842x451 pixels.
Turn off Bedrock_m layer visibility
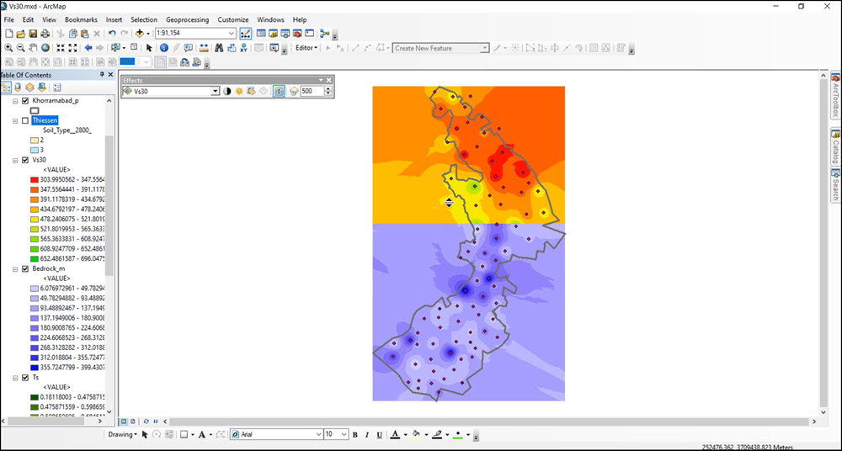pos(25,268)
